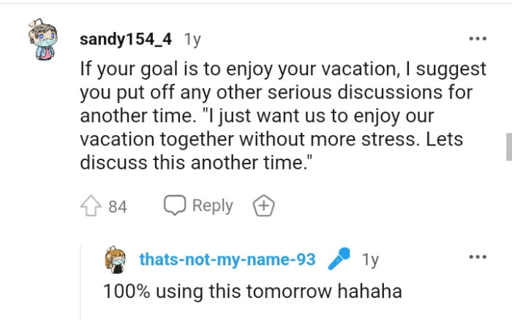Click the speech bubble reply icon

(x=175, y=206)
